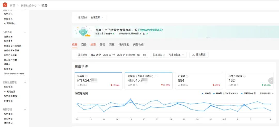279x127 pixels.
Task: Select the 概覽 tab
Action: coord(75,45)
